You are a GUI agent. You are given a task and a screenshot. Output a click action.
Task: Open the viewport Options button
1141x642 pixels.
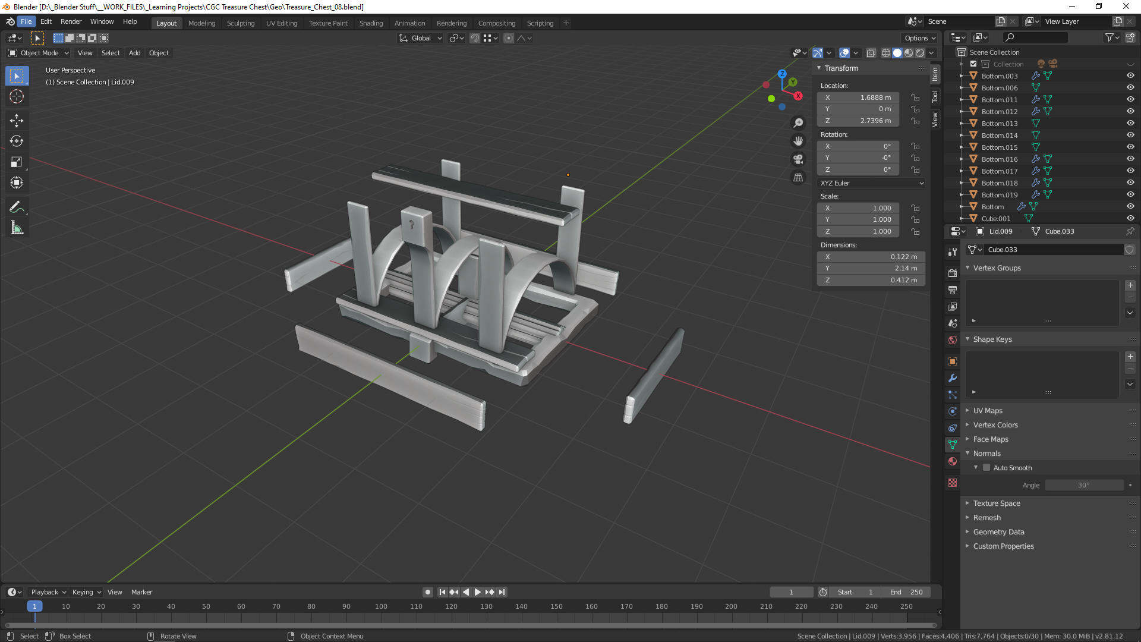[920, 38]
